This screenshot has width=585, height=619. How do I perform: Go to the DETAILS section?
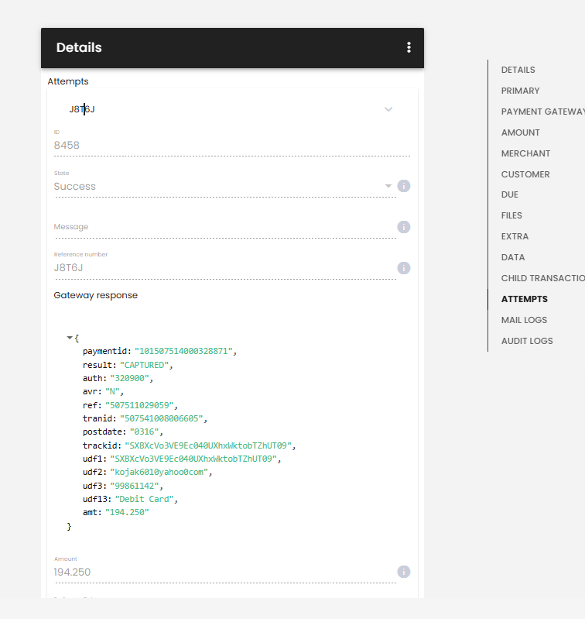pyautogui.click(x=518, y=70)
